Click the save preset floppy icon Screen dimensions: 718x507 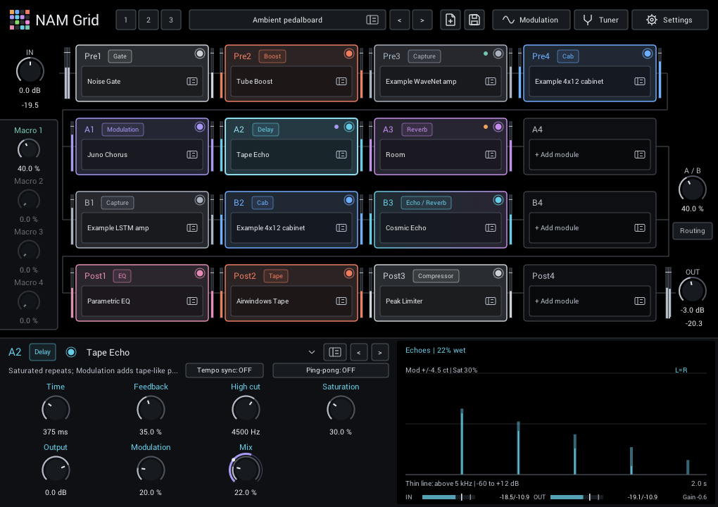point(474,20)
